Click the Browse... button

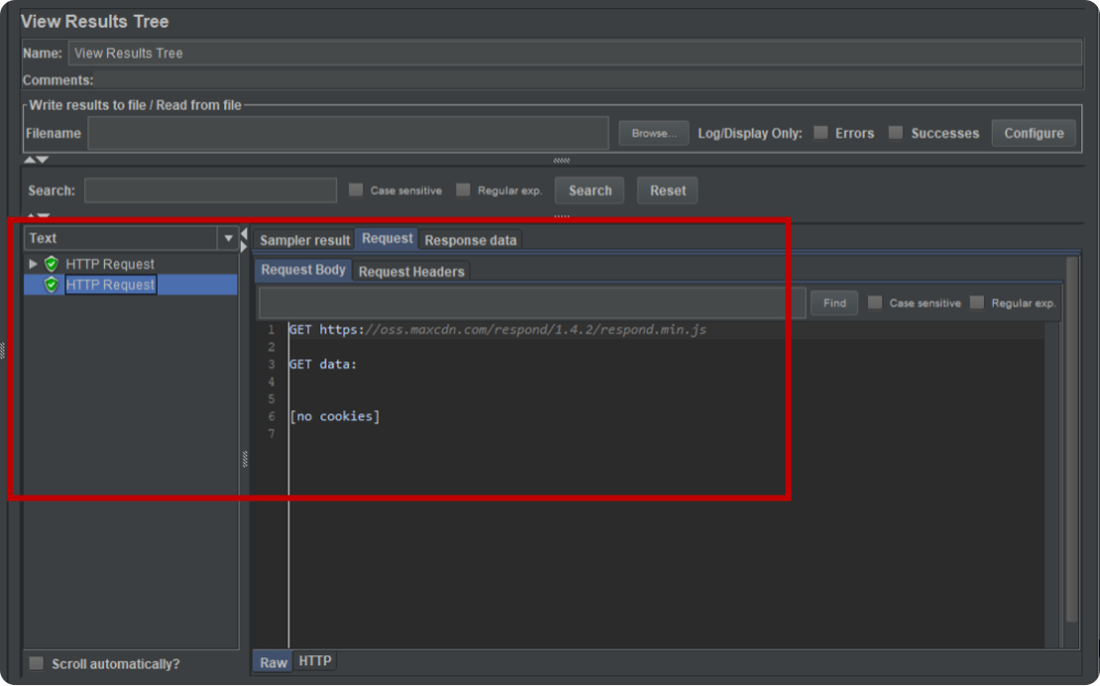(653, 133)
